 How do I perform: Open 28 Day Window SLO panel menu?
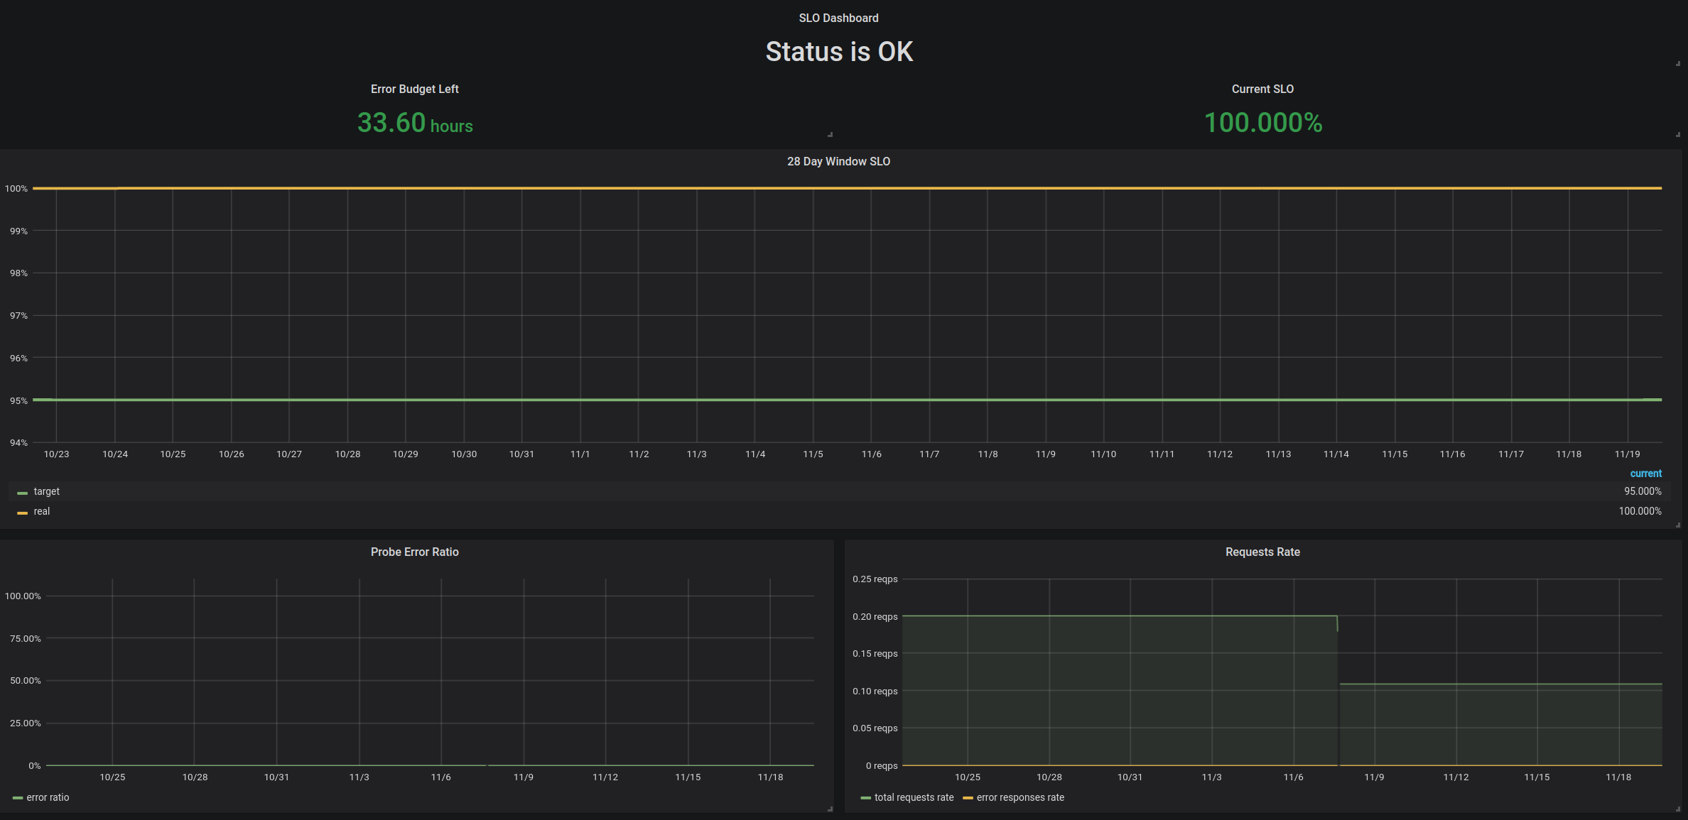[x=838, y=161]
